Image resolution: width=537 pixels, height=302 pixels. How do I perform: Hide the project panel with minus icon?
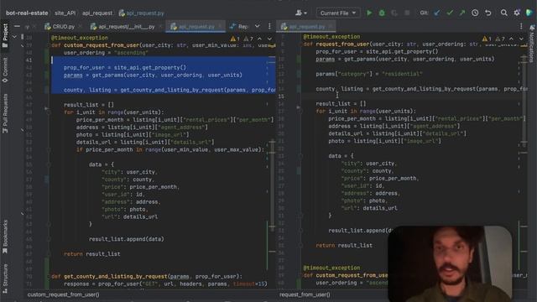(x=17, y=26)
